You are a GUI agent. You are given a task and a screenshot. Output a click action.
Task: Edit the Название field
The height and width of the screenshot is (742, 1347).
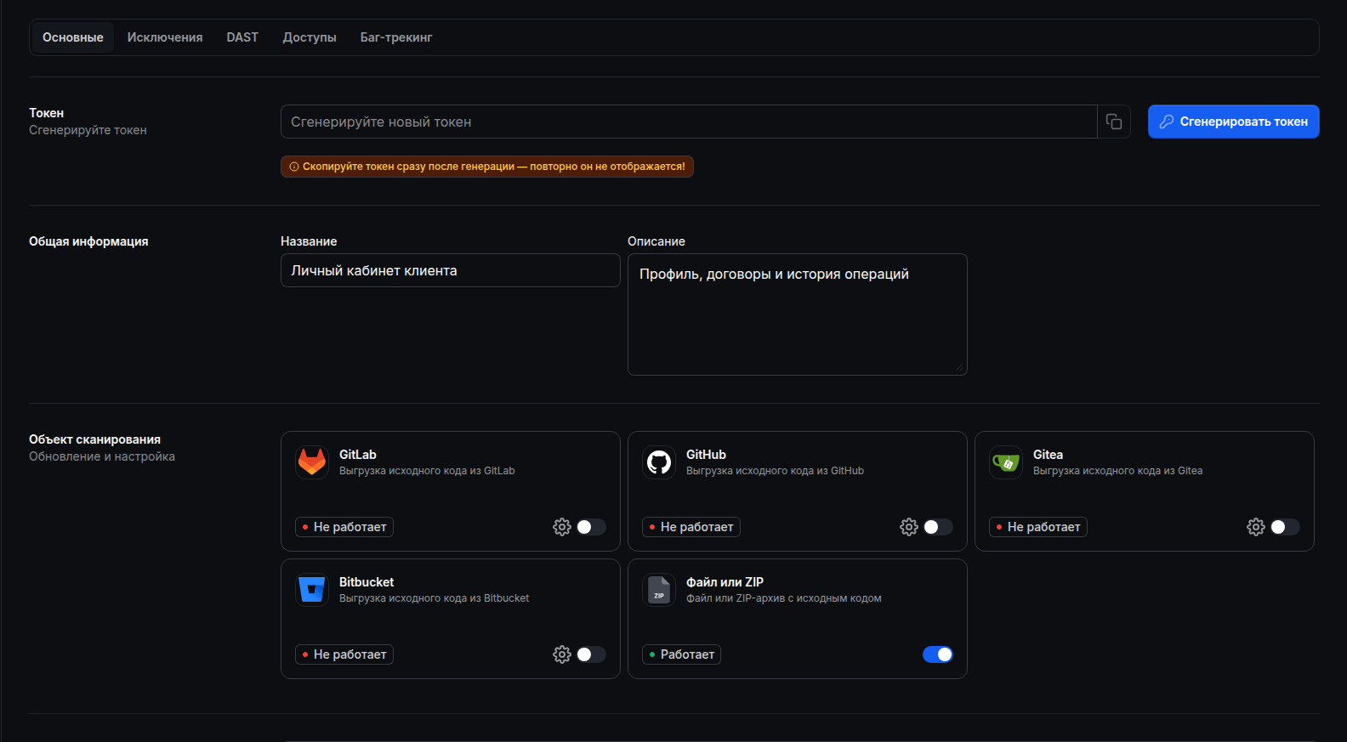(x=451, y=270)
